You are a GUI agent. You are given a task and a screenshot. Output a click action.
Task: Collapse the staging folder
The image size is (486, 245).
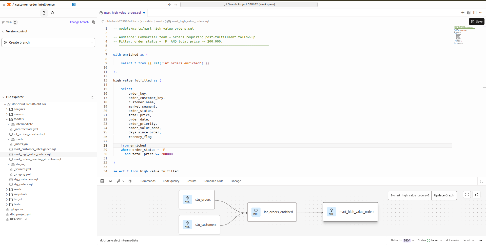point(9,165)
